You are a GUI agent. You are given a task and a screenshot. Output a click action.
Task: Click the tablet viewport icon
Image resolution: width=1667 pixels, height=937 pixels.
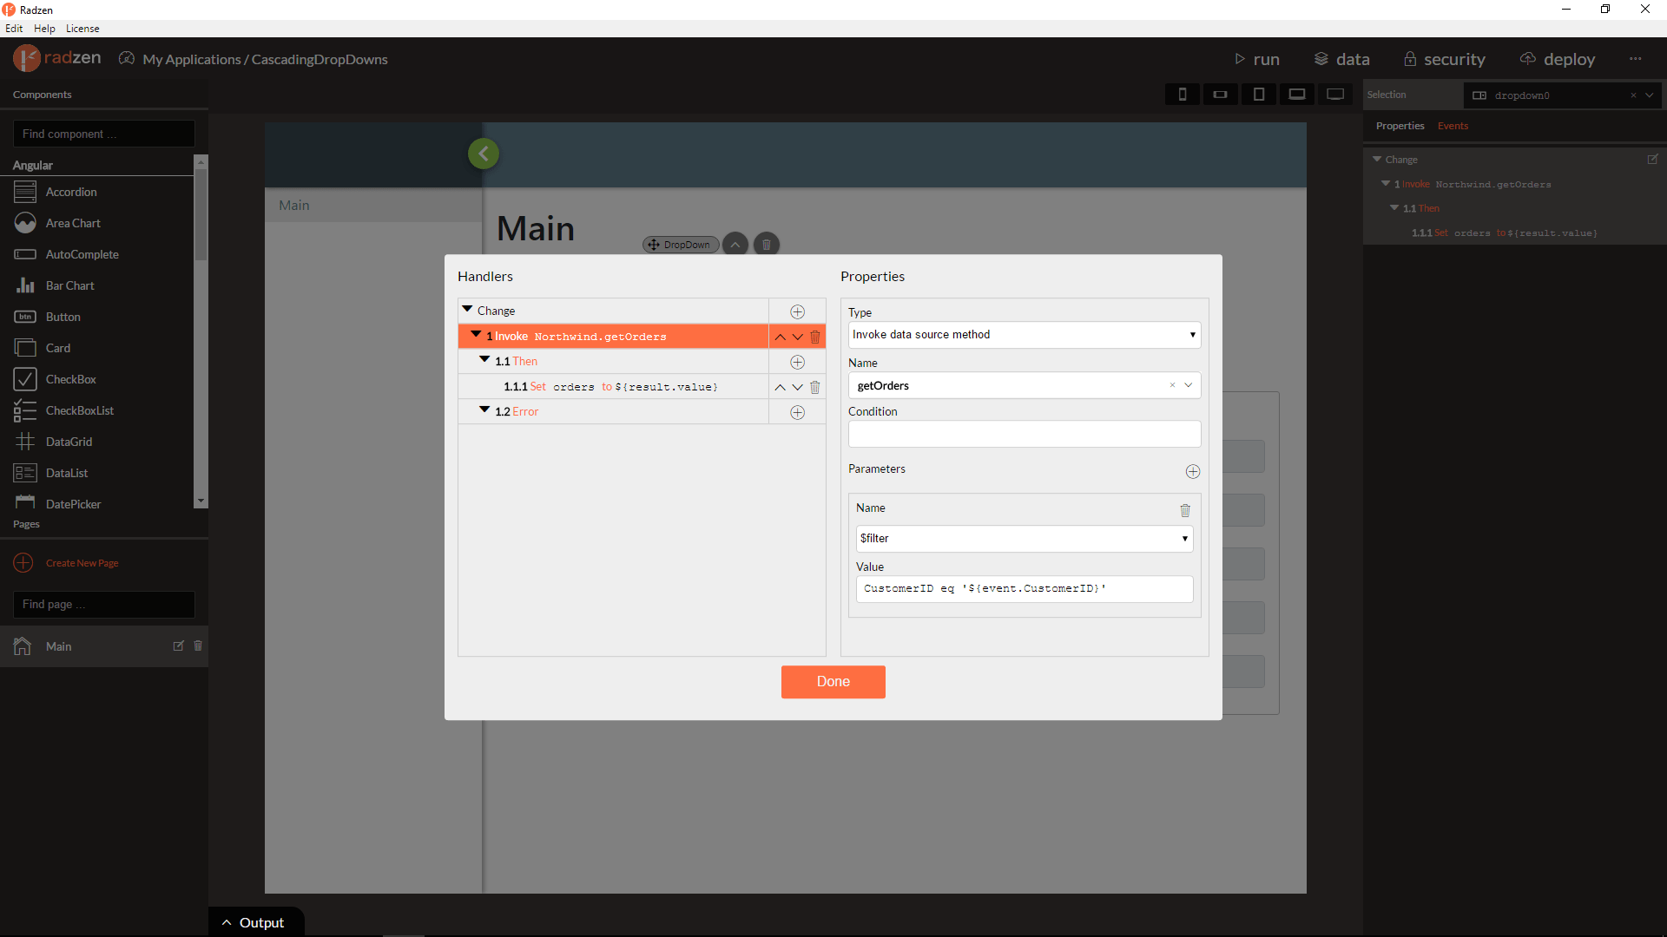click(1258, 94)
